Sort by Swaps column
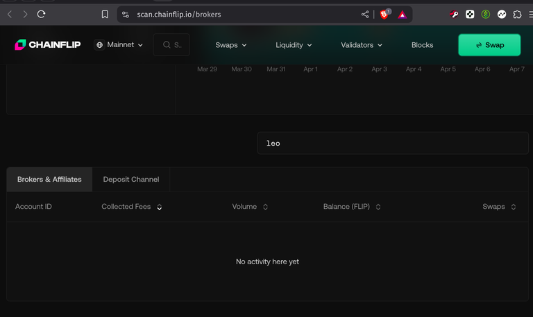Image resolution: width=533 pixels, height=317 pixels. pos(499,207)
